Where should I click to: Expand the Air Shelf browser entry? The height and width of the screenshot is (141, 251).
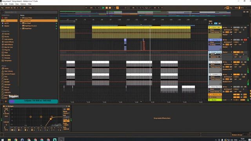click(21, 23)
